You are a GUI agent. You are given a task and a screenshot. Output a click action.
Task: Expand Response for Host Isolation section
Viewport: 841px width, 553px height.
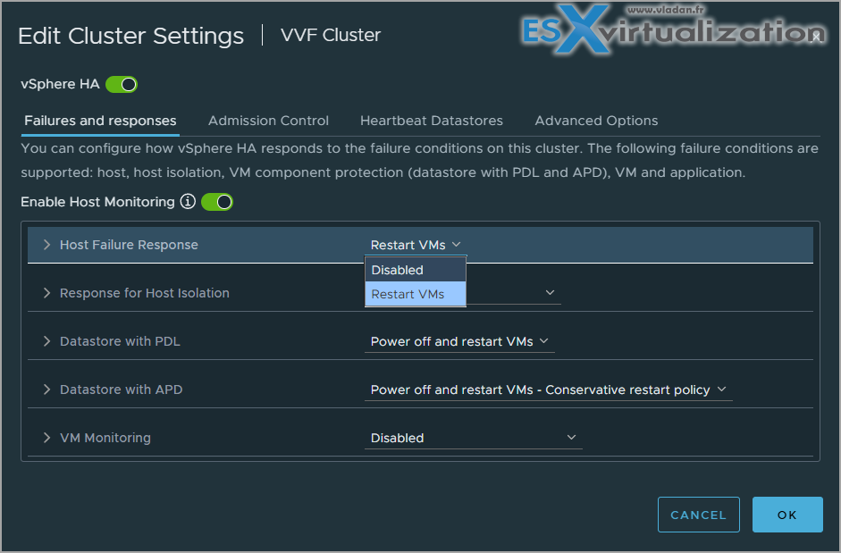click(46, 293)
